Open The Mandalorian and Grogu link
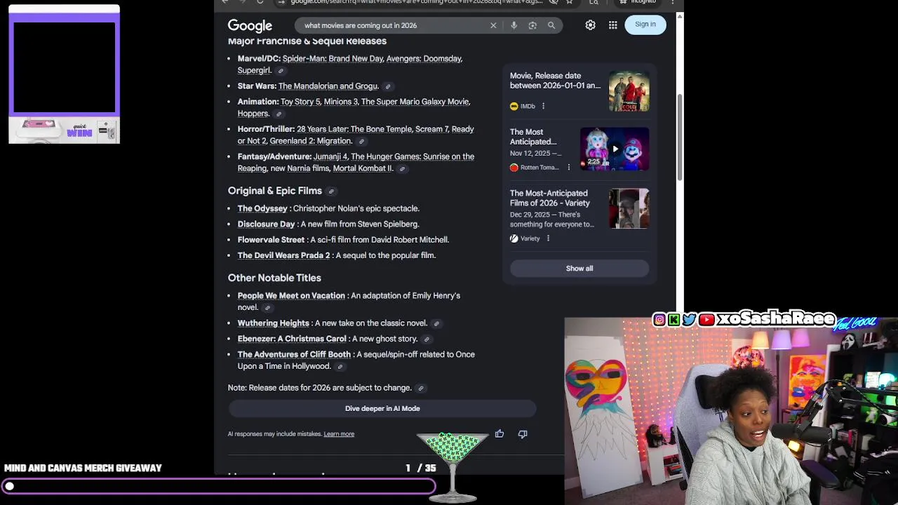This screenshot has height=505, width=898. pos(328,86)
